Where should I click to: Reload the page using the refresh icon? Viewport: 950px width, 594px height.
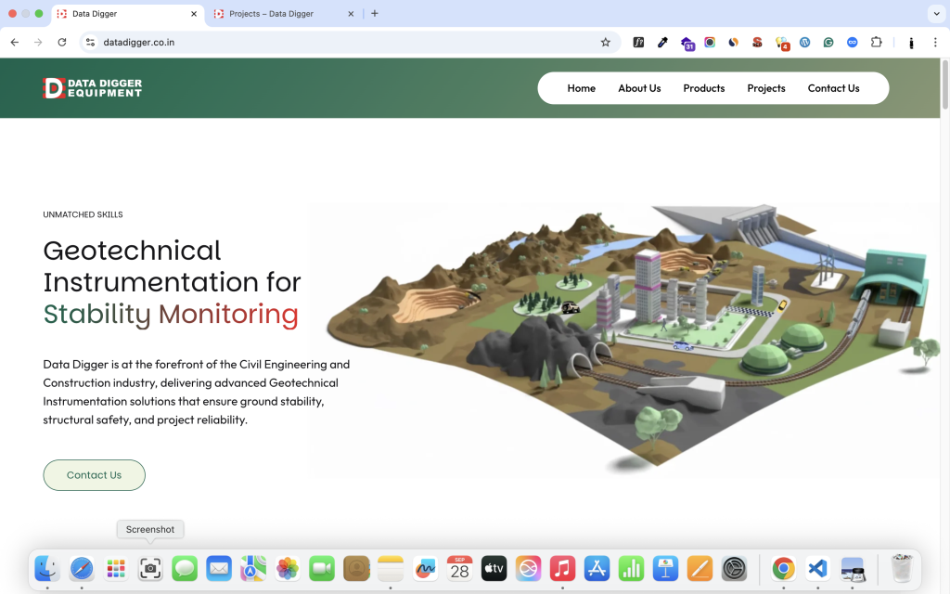(x=62, y=42)
